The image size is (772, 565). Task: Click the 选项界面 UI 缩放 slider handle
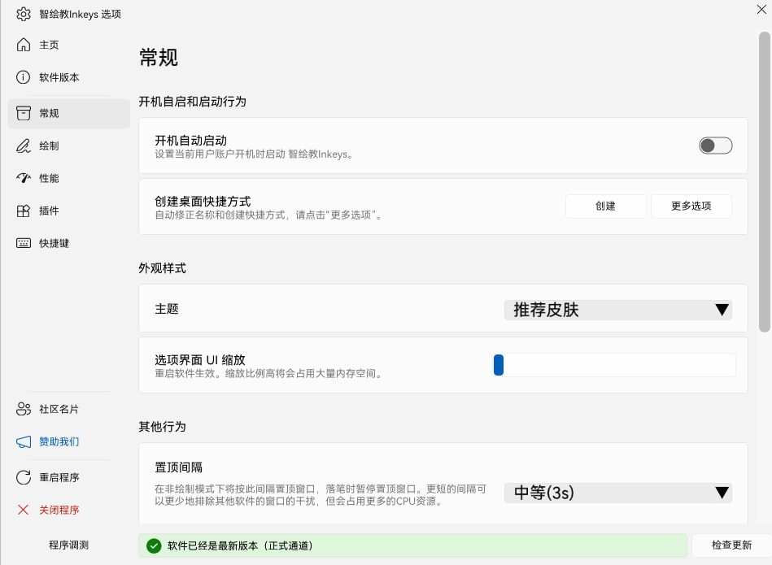tap(498, 365)
